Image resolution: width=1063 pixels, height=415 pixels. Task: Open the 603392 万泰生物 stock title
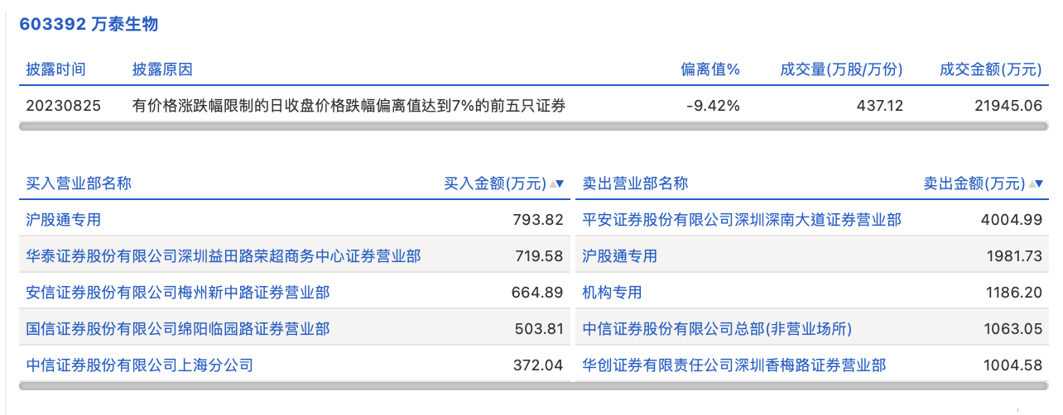tap(89, 24)
